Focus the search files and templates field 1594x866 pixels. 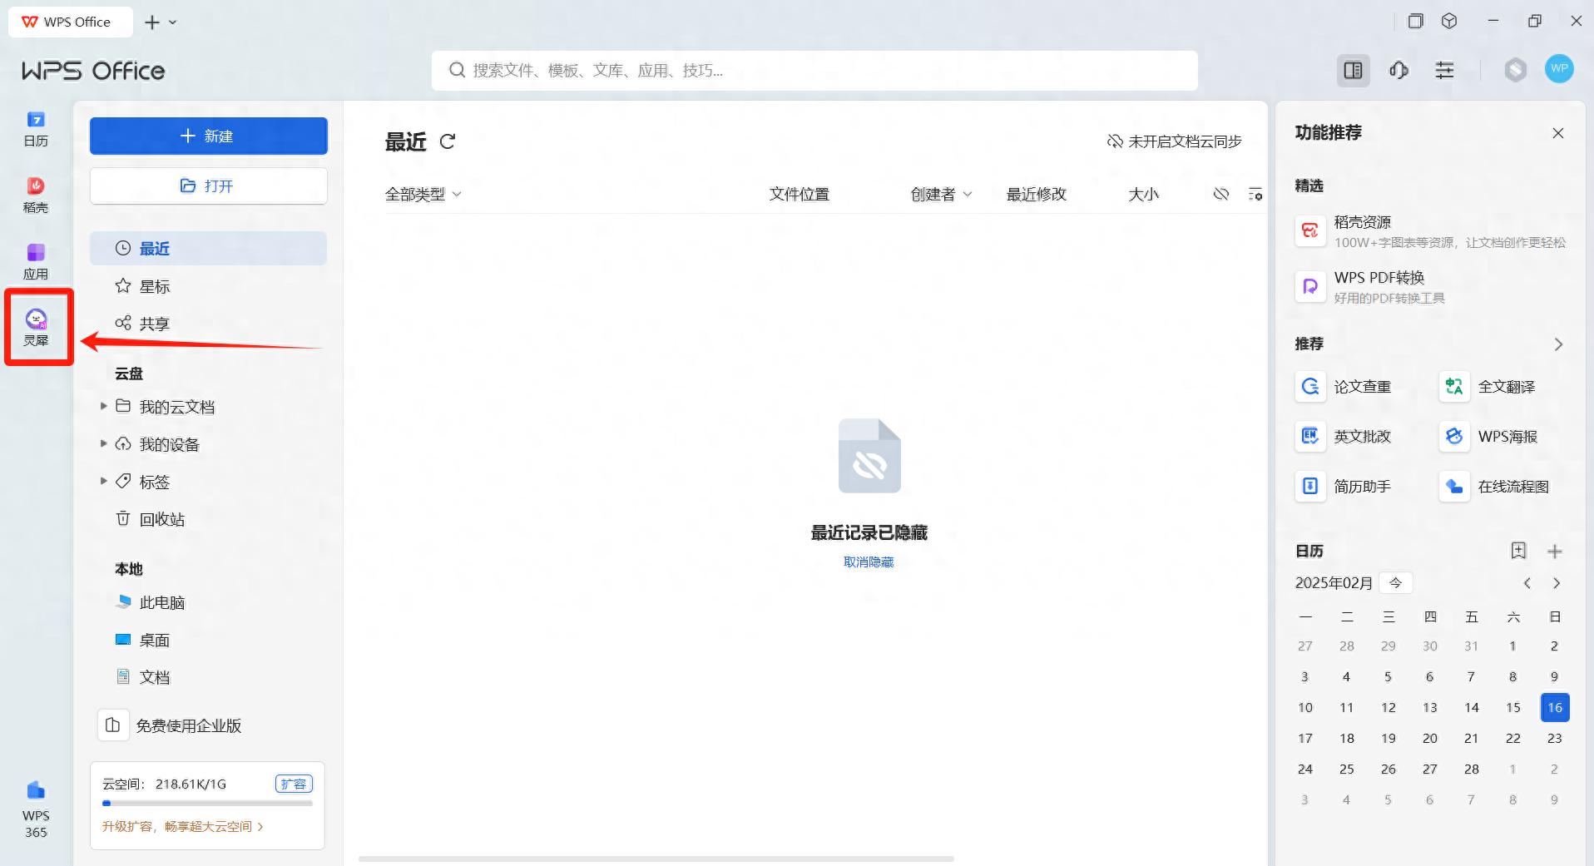(814, 71)
